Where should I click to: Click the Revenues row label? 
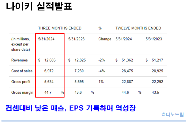(x=20, y=60)
